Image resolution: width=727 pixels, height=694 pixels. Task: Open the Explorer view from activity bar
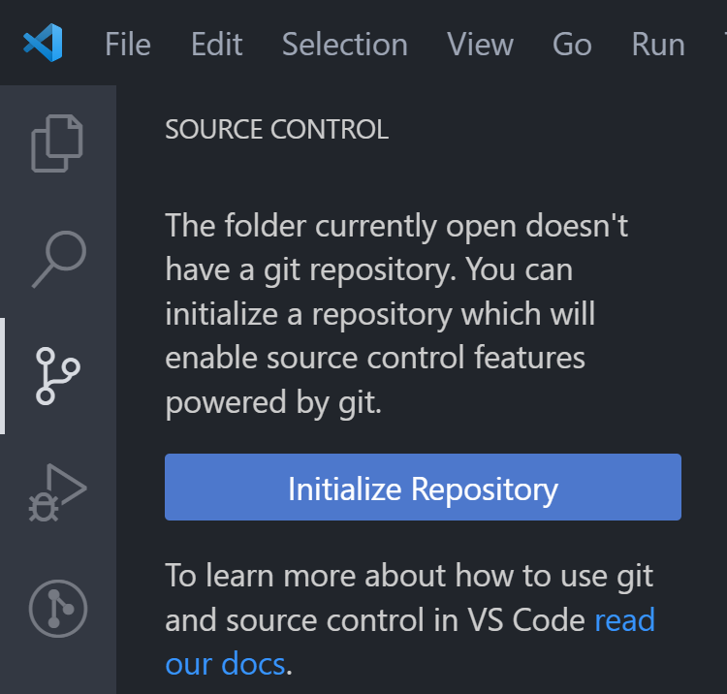pyautogui.click(x=58, y=143)
